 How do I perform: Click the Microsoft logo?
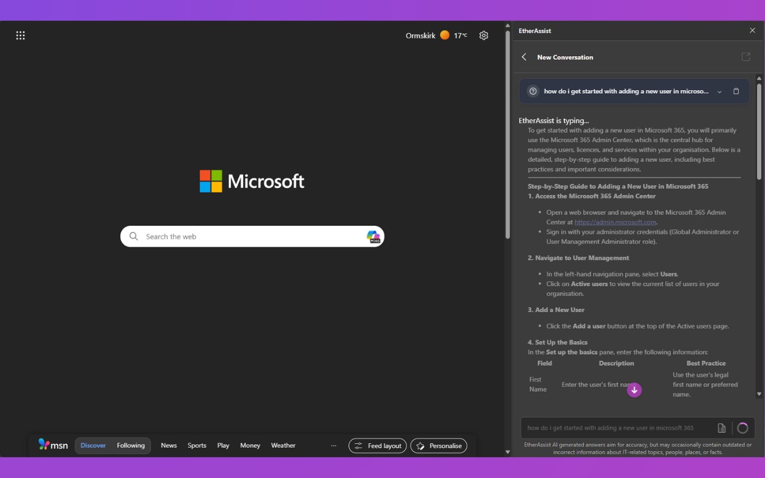pos(252,181)
